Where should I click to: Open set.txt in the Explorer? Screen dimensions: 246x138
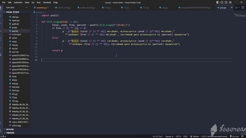(x=15, y=49)
